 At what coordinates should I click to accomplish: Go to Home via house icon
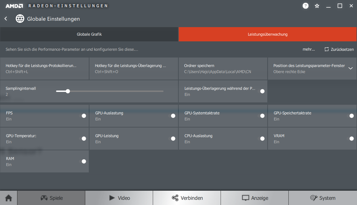[9, 198]
